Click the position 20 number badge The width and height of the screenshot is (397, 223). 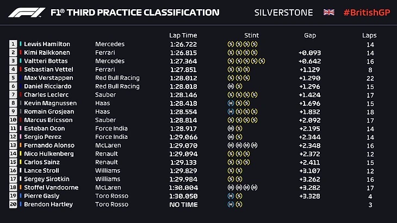13,205
